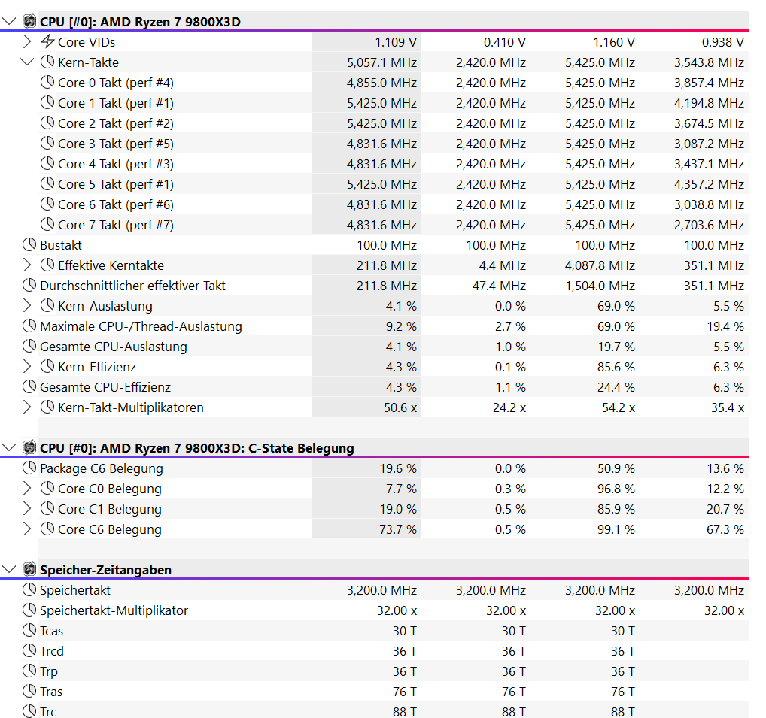Screen dimensions: 766x718
Task: Select the Core 5 Takt (perf #1) row label
Action: coord(116,184)
